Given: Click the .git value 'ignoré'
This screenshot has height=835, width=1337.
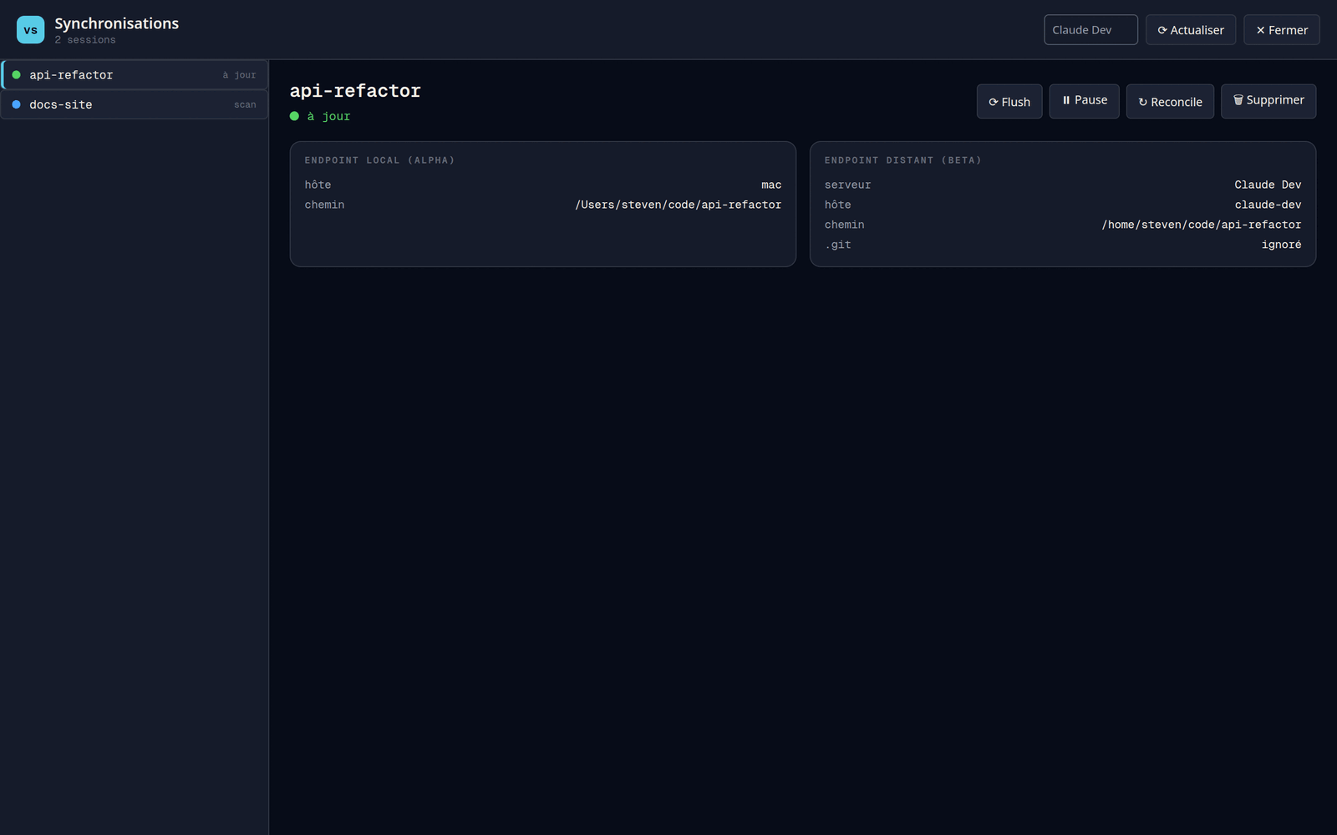Looking at the screenshot, I should click(1281, 245).
